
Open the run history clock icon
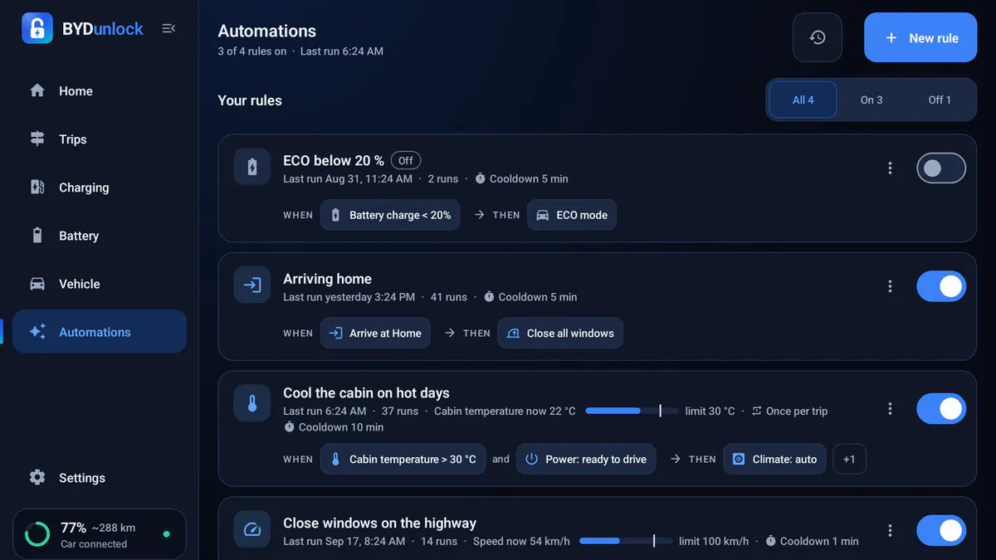pos(818,37)
